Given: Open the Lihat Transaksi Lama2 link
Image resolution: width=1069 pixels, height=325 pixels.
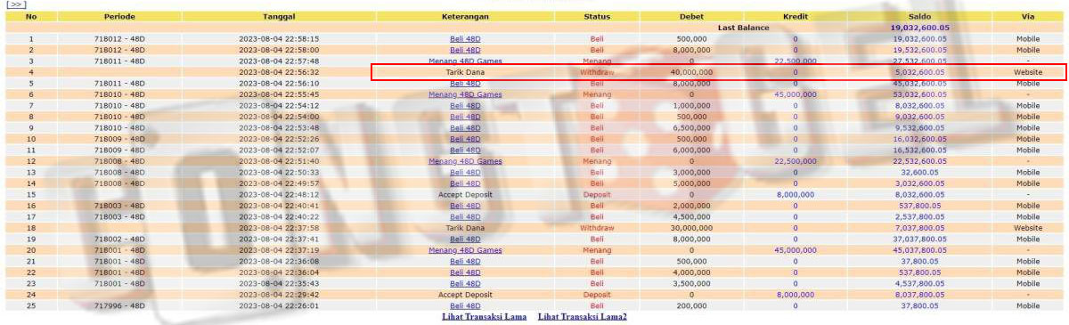Looking at the screenshot, I should pyautogui.click(x=582, y=317).
